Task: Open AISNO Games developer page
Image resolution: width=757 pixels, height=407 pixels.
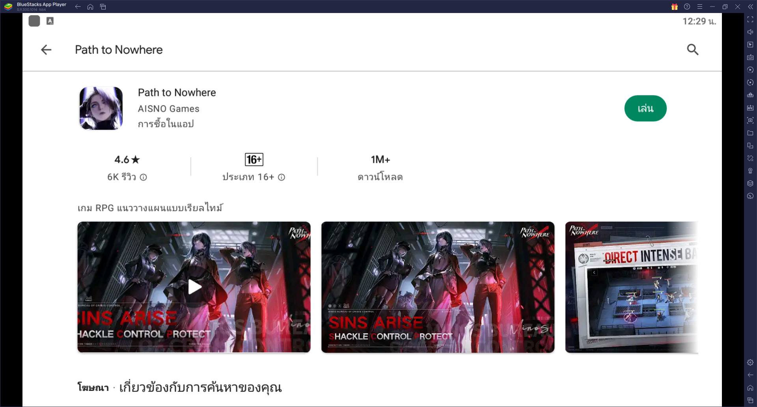Action: pyautogui.click(x=168, y=109)
